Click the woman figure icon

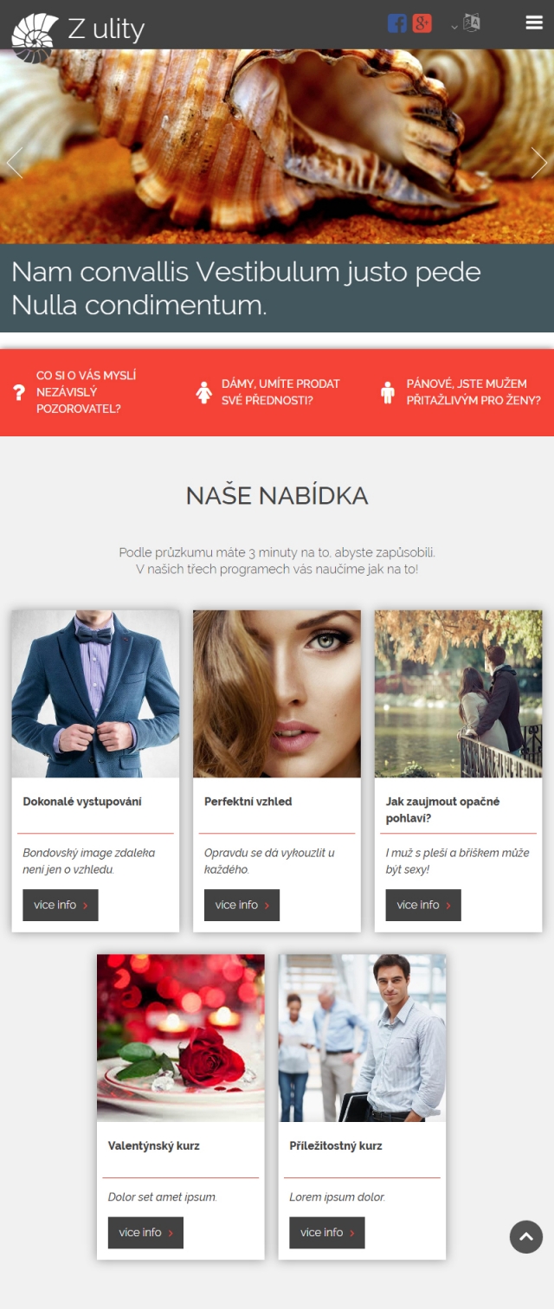(204, 392)
